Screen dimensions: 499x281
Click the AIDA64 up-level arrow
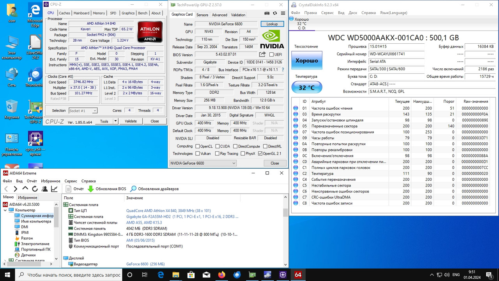(25, 189)
